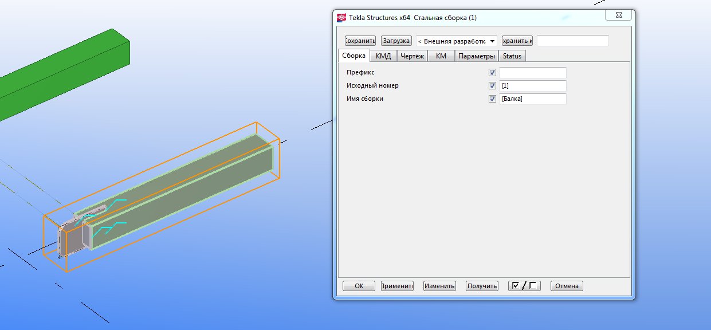This screenshot has height=330, width=711.
Task: Click the truncated Сохранить как button
Action: tap(517, 41)
